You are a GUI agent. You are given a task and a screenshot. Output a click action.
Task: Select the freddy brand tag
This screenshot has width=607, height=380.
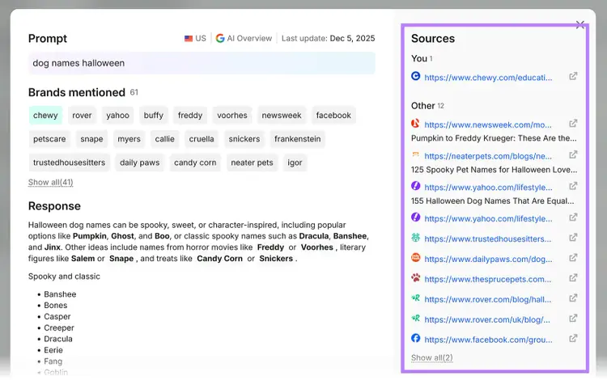click(190, 115)
